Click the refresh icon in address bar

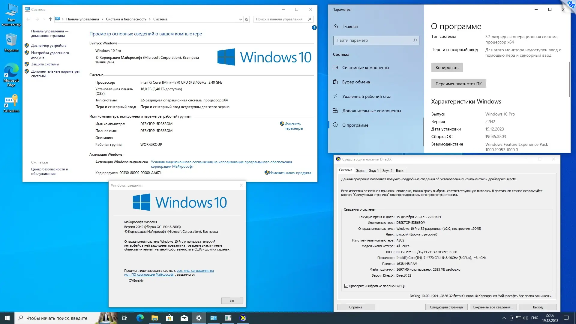(247, 19)
